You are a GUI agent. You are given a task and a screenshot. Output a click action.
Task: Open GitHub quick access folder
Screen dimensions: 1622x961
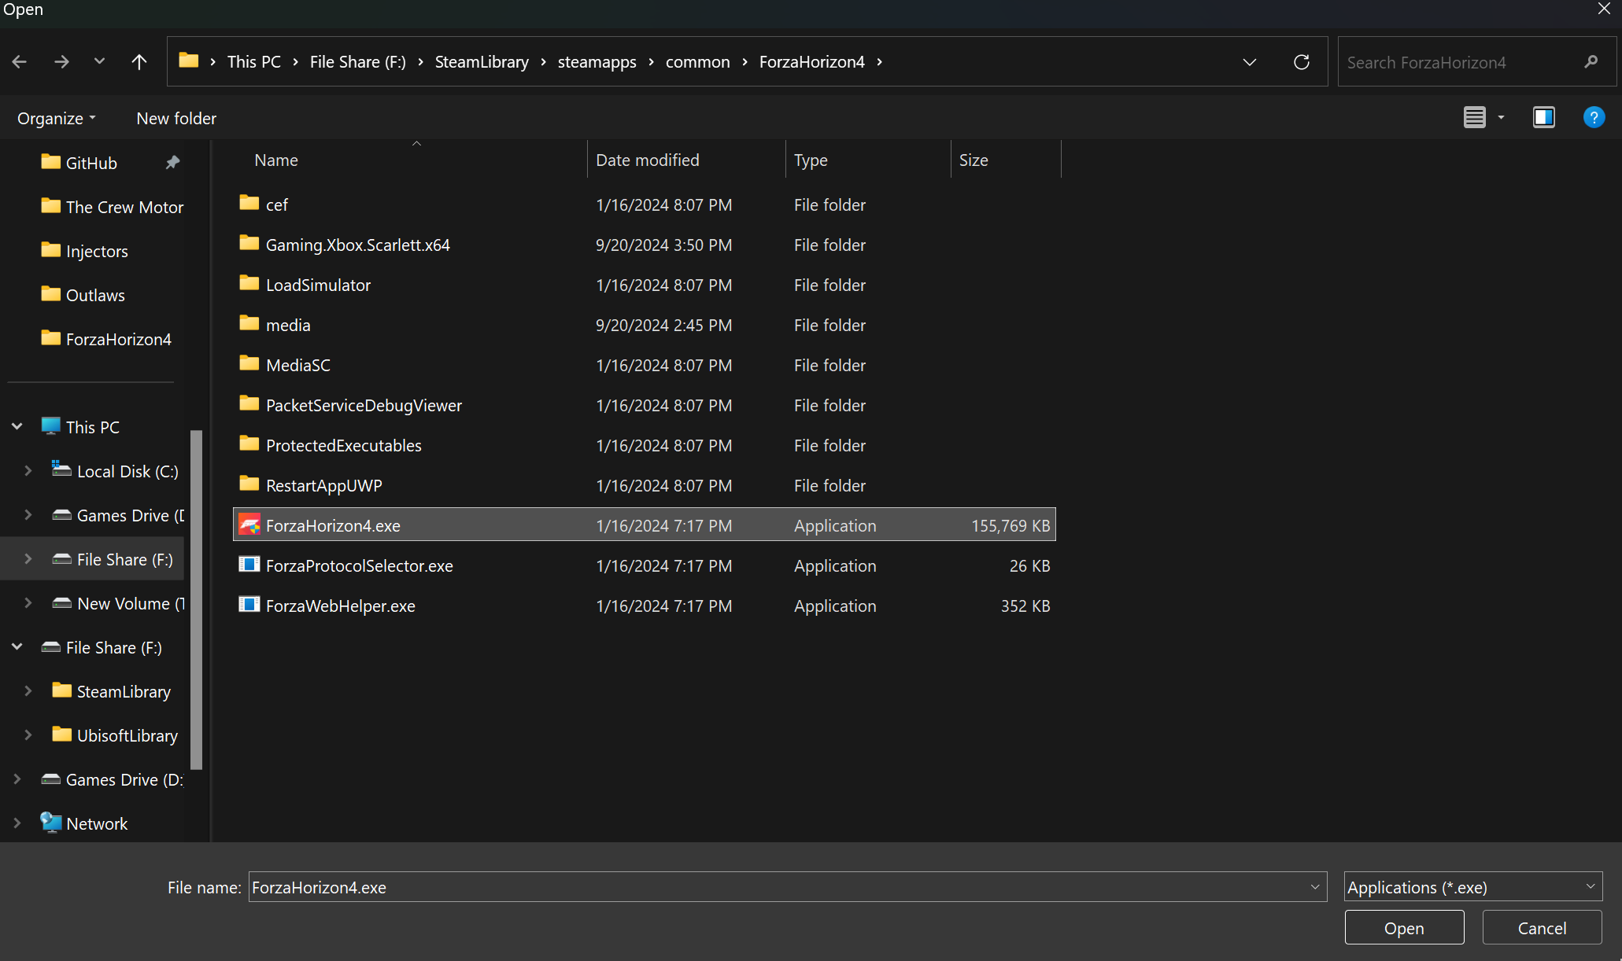[91, 163]
